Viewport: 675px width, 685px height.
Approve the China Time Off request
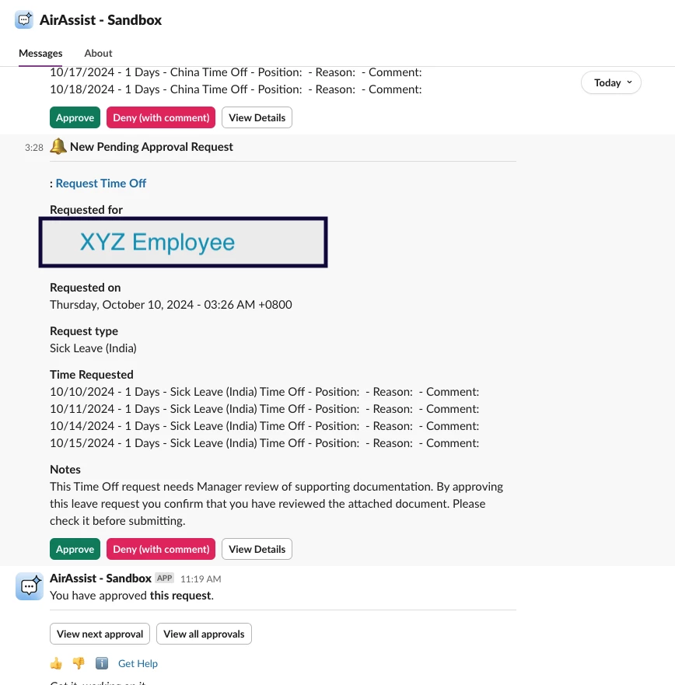75,117
